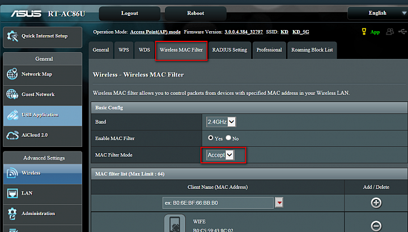Open the Wireless MAC Filter tab
This screenshot has width=408, height=232.
(181, 50)
